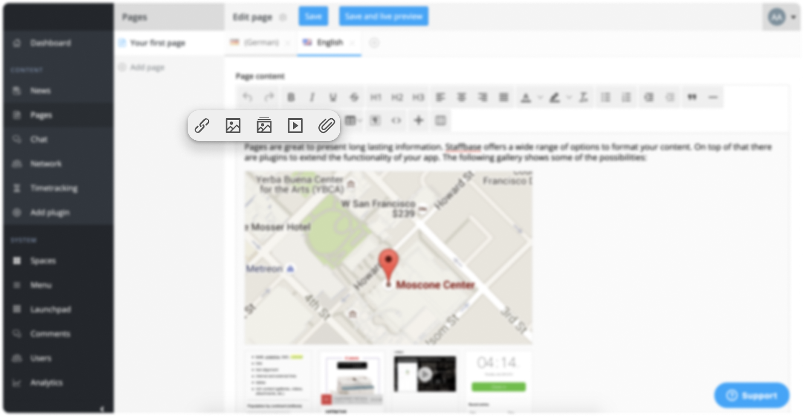804x416 pixels.
Task: Insert an image using the picture icon
Action: pyautogui.click(x=233, y=125)
